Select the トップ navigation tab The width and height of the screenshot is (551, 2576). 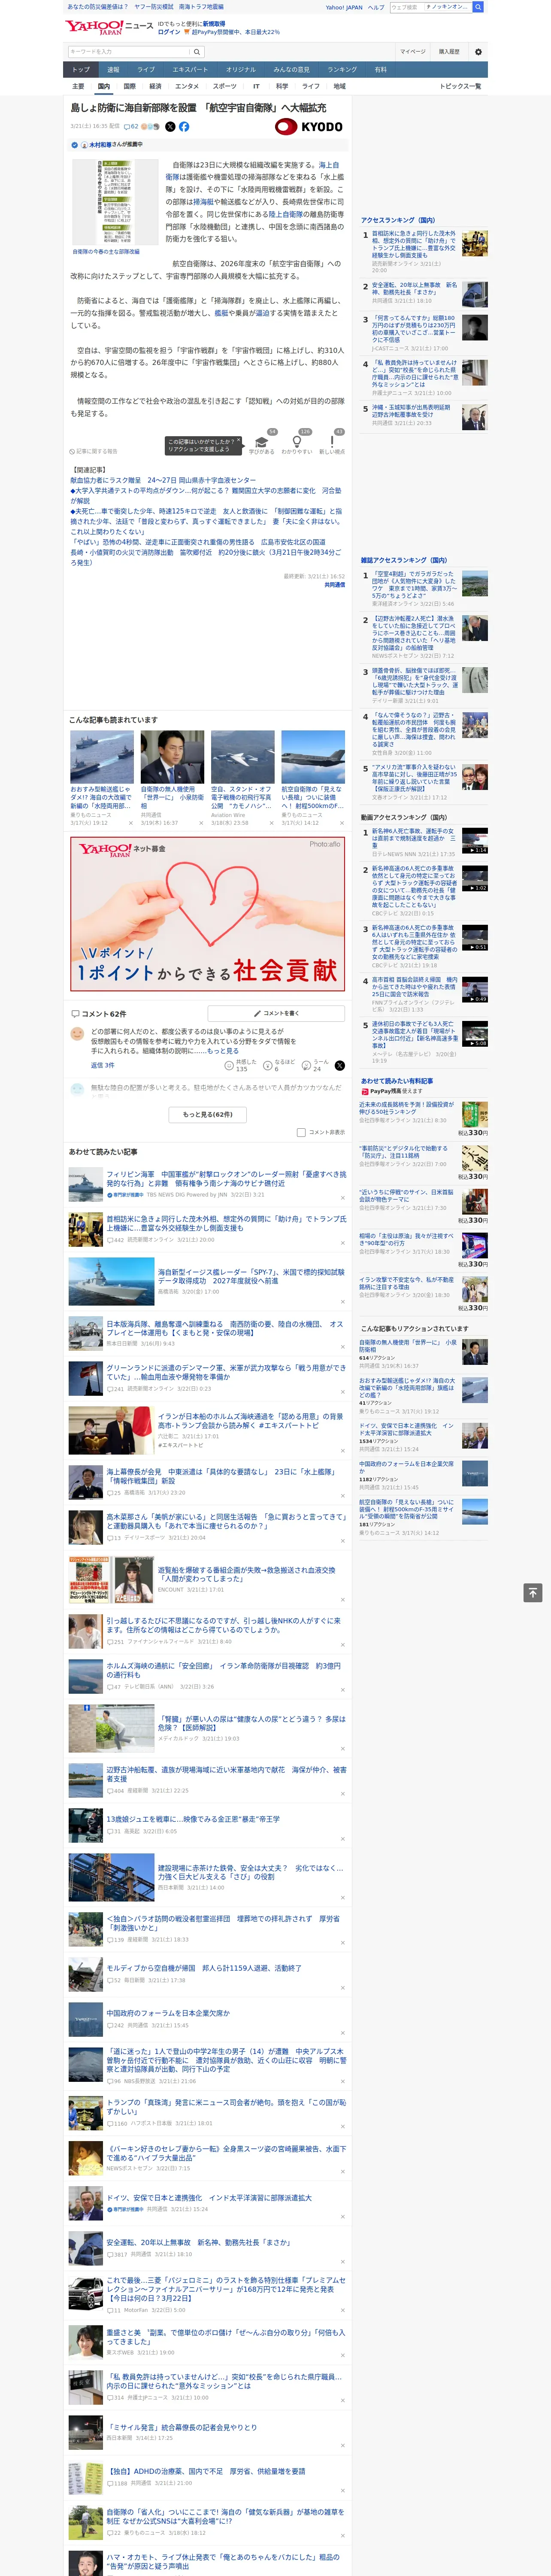pos(81,70)
